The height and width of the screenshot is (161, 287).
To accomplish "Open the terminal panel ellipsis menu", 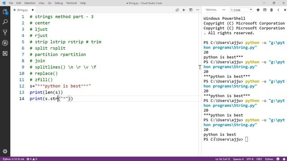I will (224, 10).
